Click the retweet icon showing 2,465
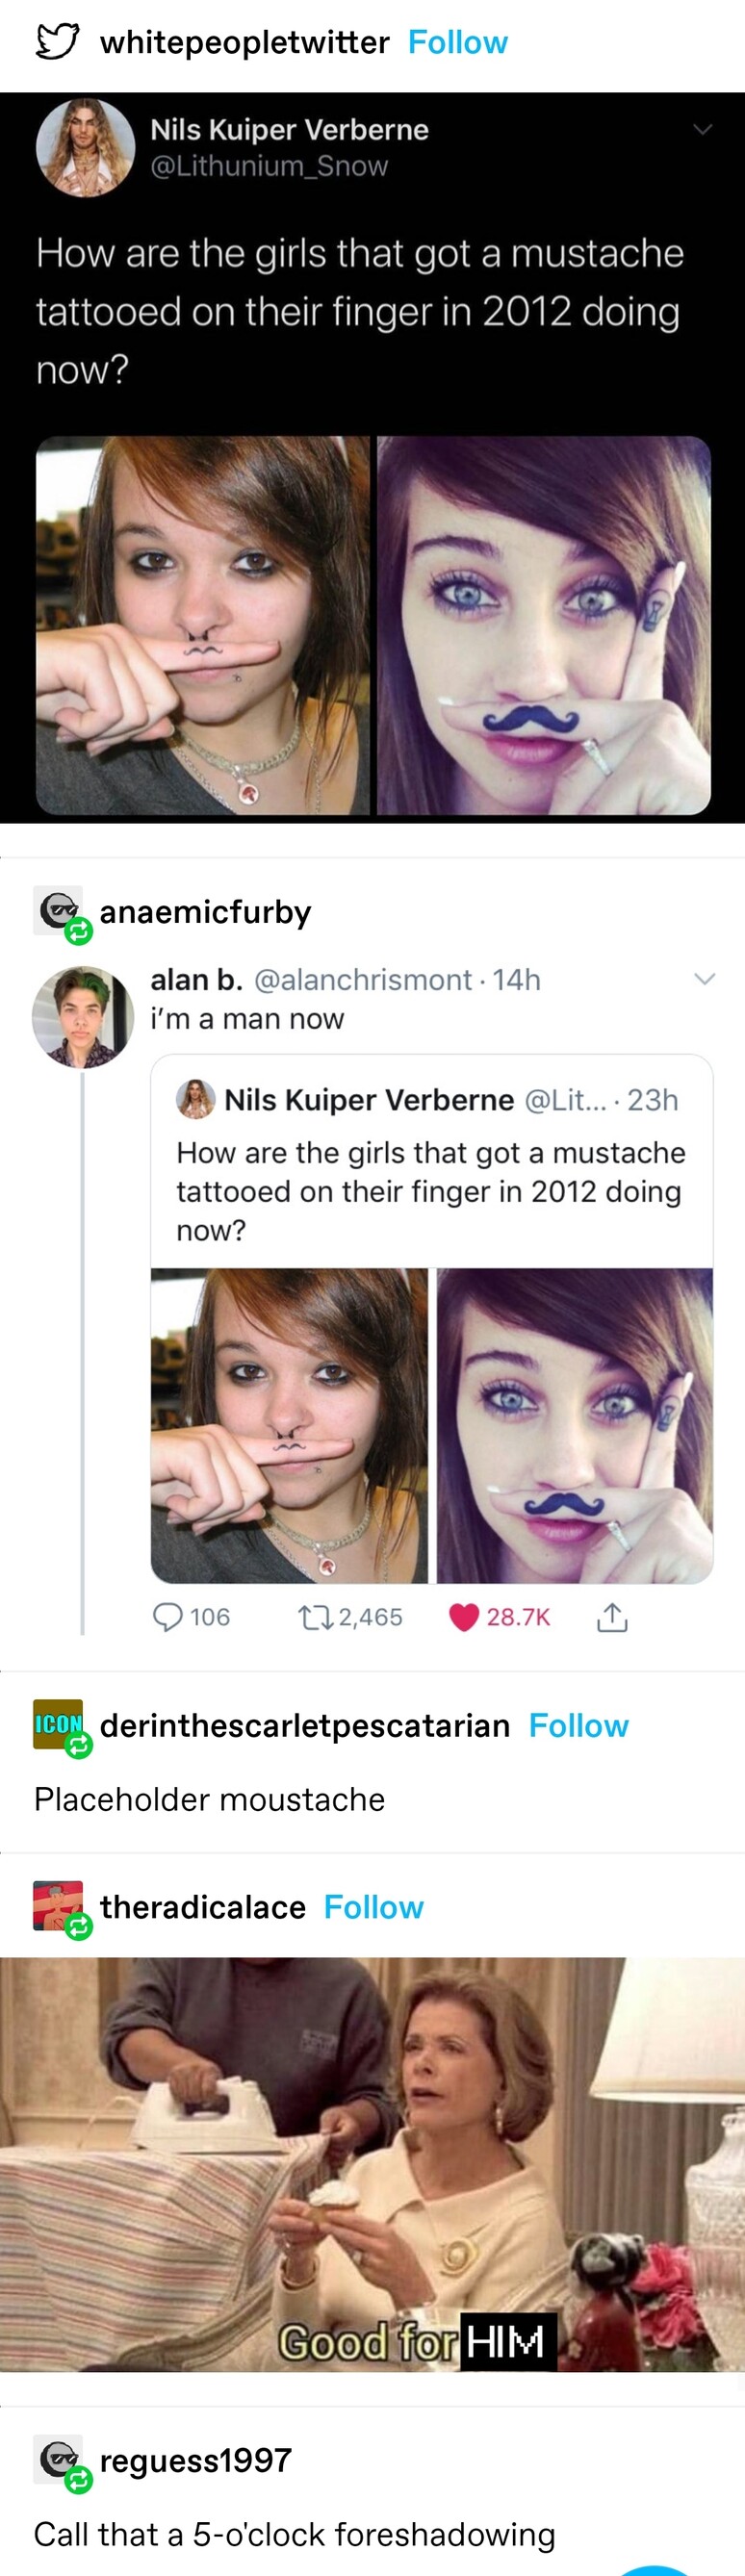745x2576 pixels. click(x=313, y=1617)
